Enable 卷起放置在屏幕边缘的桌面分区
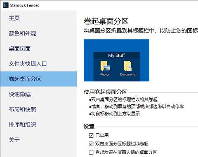 pos(91,152)
